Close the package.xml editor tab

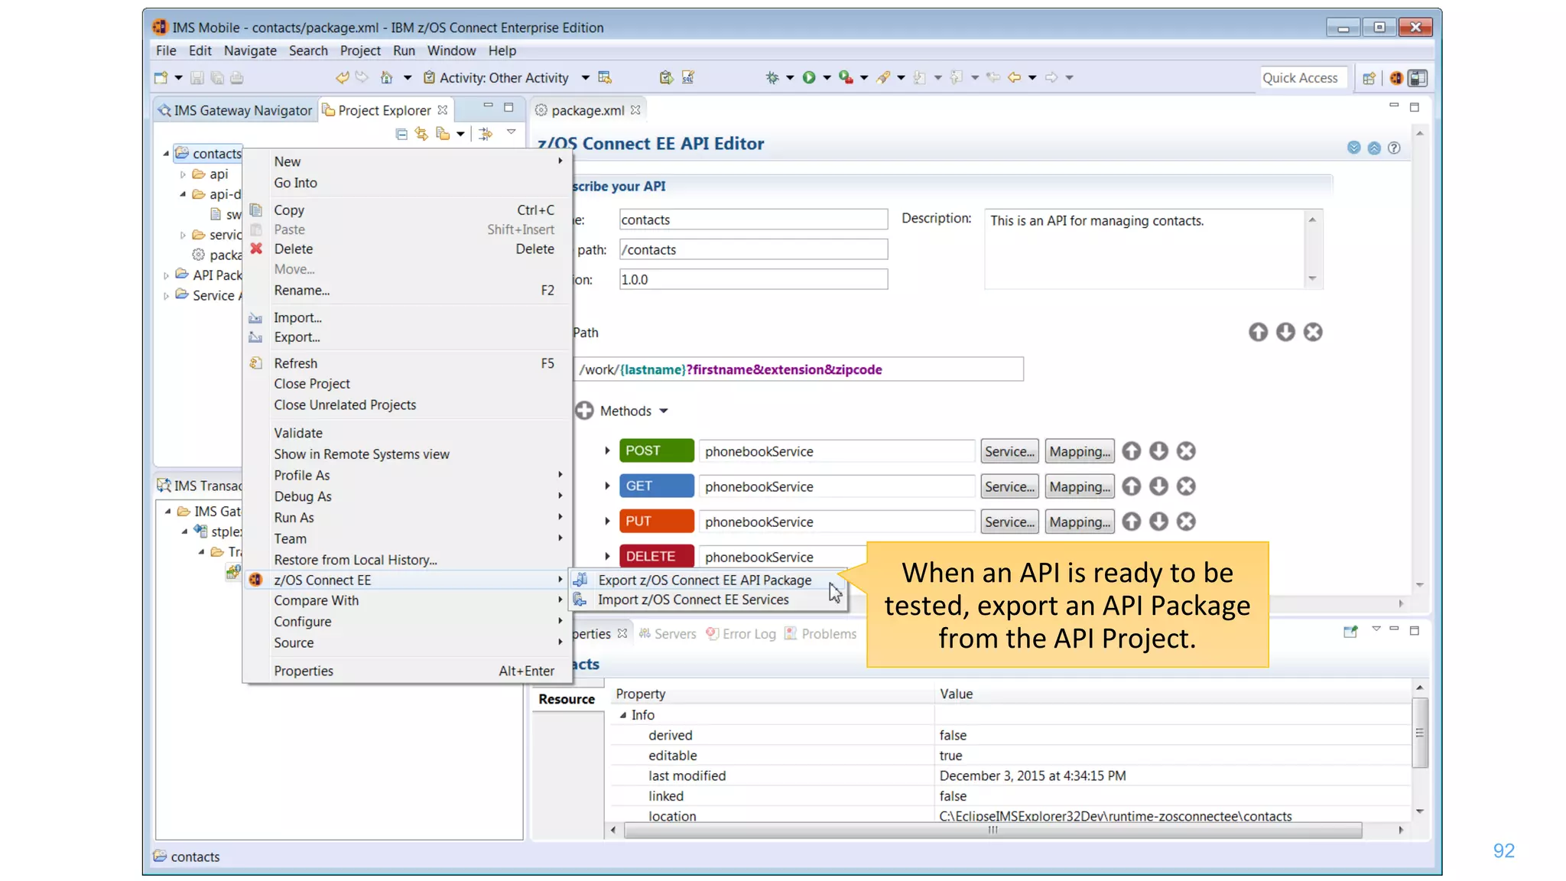click(x=635, y=110)
